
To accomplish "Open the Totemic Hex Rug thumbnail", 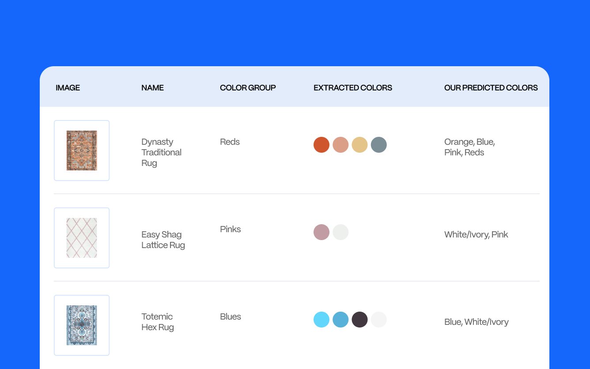I will (x=82, y=325).
